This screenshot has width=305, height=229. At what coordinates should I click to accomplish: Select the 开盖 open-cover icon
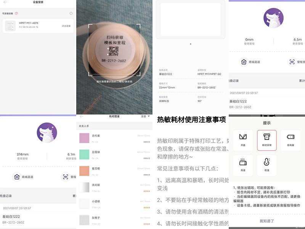coord(243,140)
